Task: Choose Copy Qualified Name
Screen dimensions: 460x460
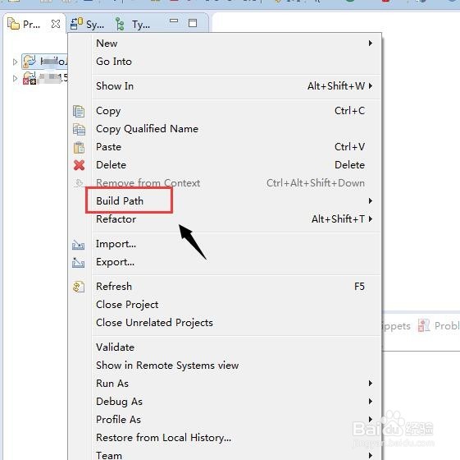Action: [x=225, y=129]
